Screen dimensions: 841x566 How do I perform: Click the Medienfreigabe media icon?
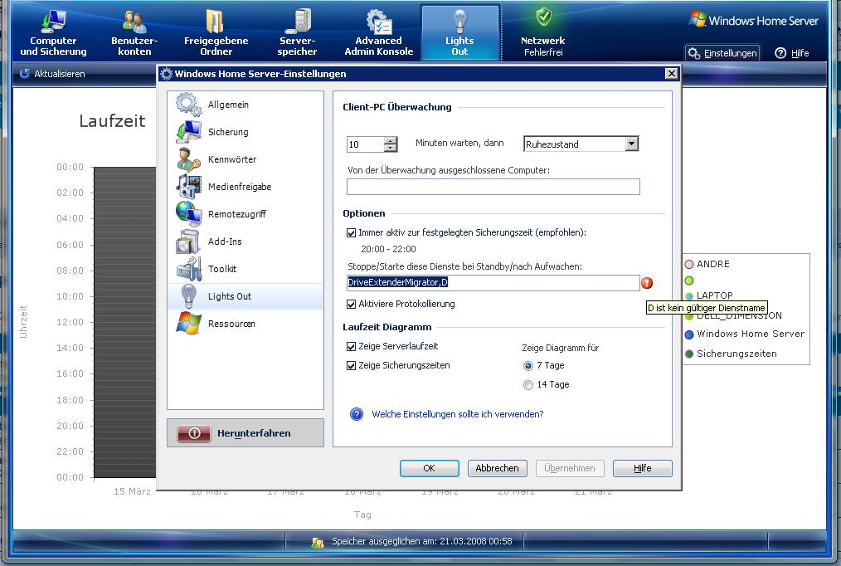(188, 186)
